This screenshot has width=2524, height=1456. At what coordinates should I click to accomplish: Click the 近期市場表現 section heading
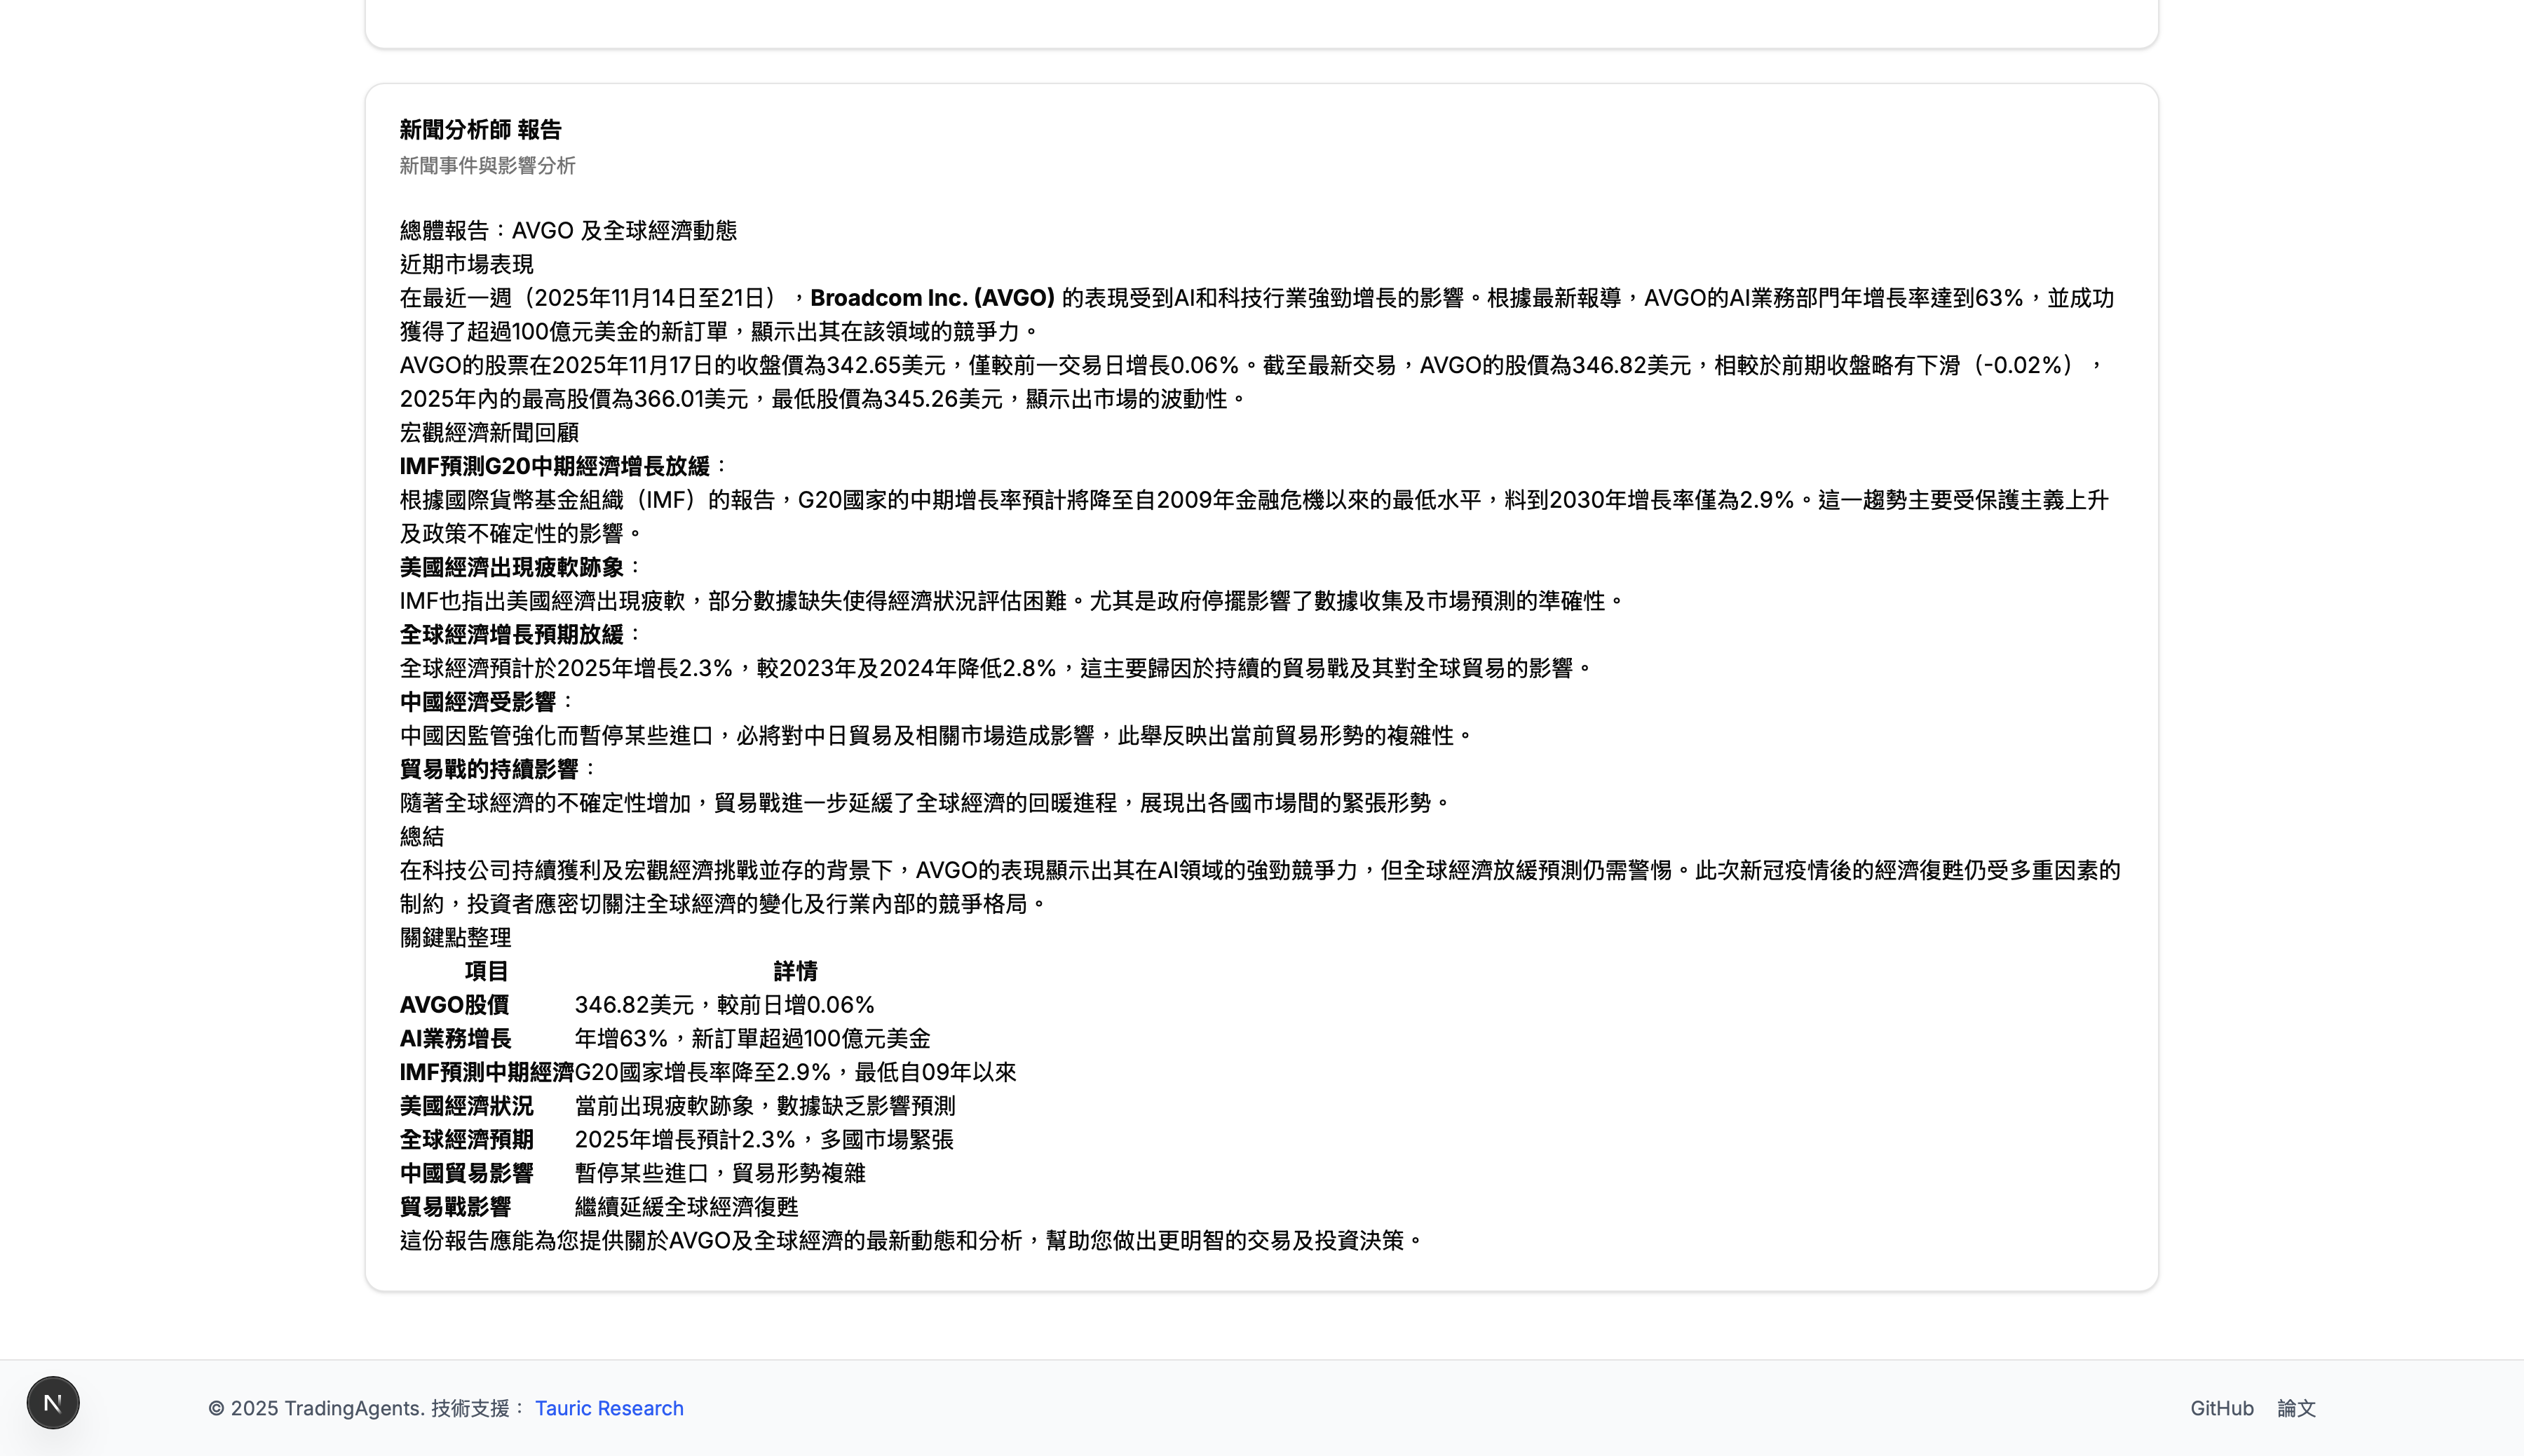(467, 264)
